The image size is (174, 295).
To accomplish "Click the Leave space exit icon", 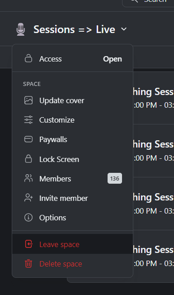I will [28, 244].
